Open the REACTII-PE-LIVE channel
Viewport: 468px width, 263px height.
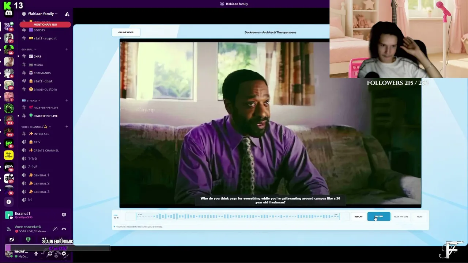click(x=45, y=116)
